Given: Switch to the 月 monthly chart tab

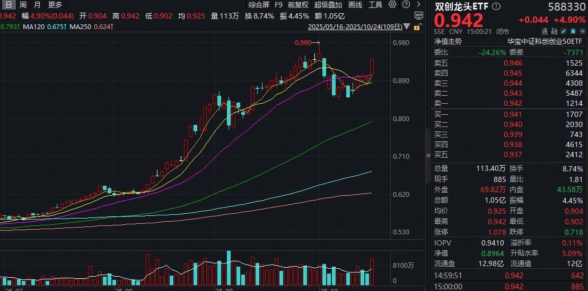Looking at the screenshot, I should pyautogui.click(x=37, y=5).
